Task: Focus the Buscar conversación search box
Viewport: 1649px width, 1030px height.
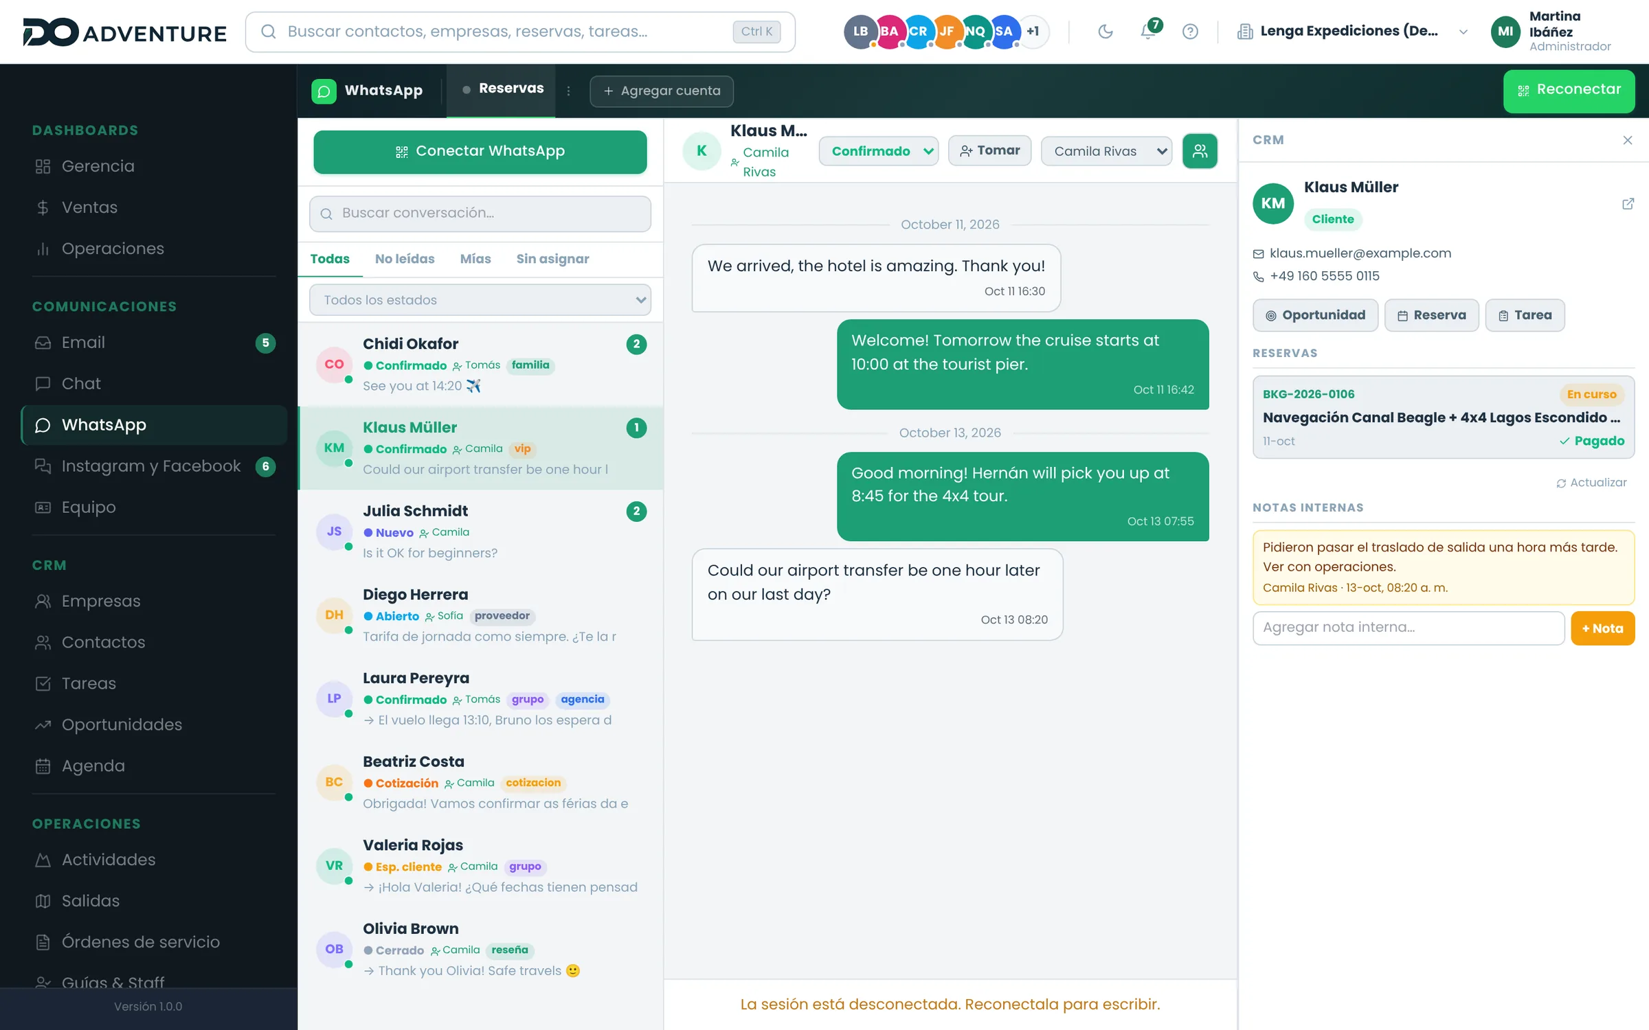Action: coord(480,214)
